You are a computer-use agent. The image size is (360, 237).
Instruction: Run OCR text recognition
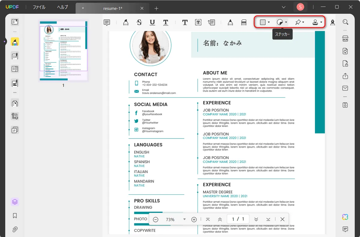tap(345, 39)
